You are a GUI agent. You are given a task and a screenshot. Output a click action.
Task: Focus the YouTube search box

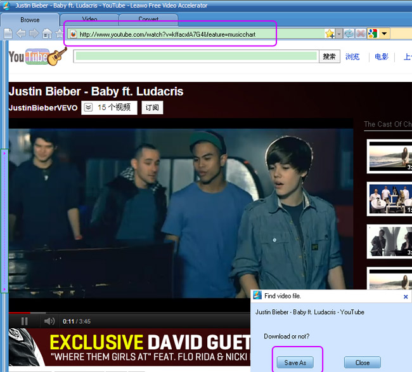196,56
